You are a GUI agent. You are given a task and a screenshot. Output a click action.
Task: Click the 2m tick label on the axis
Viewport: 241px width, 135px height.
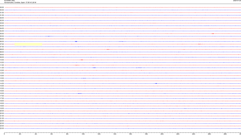click(20, 134)
